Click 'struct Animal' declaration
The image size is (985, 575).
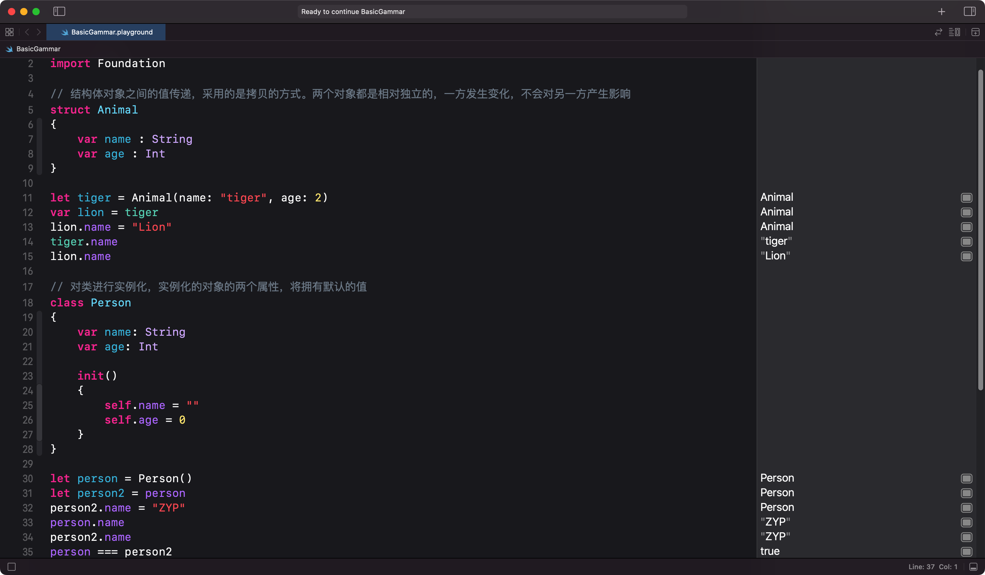point(94,110)
